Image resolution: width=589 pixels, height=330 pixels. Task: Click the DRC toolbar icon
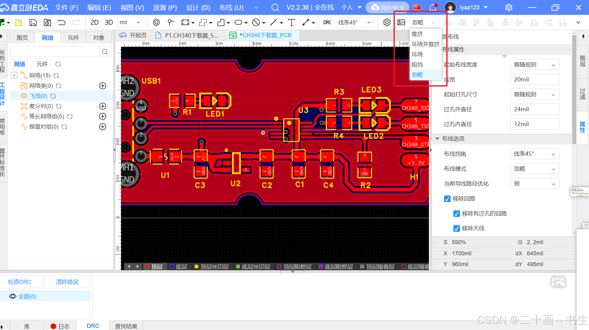(x=327, y=22)
